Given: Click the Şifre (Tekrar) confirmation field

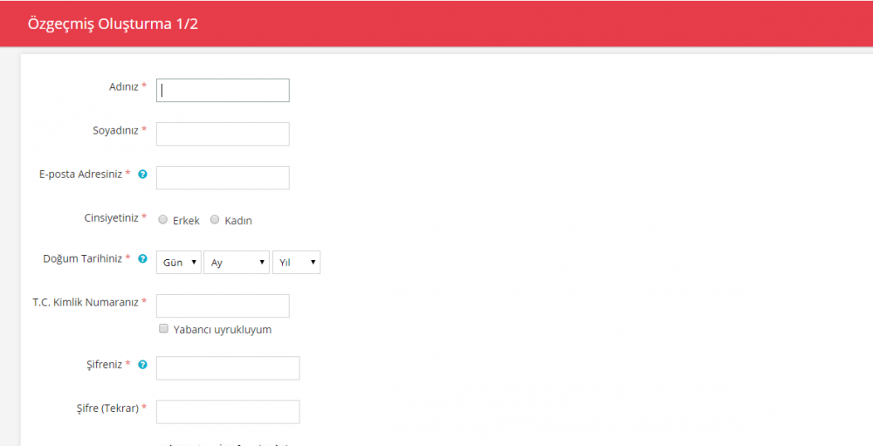Looking at the screenshot, I should tap(228, 411).
